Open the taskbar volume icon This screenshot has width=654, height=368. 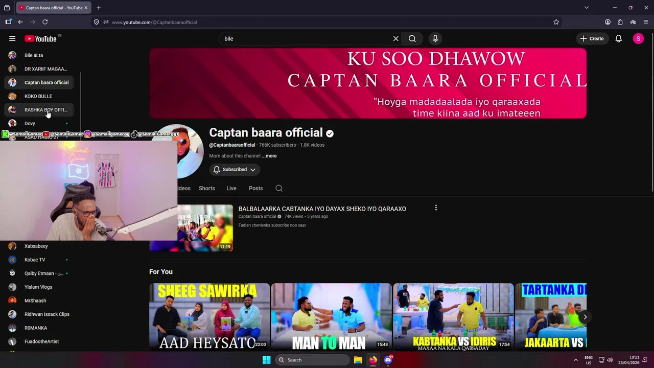click(x=610, y=360)
